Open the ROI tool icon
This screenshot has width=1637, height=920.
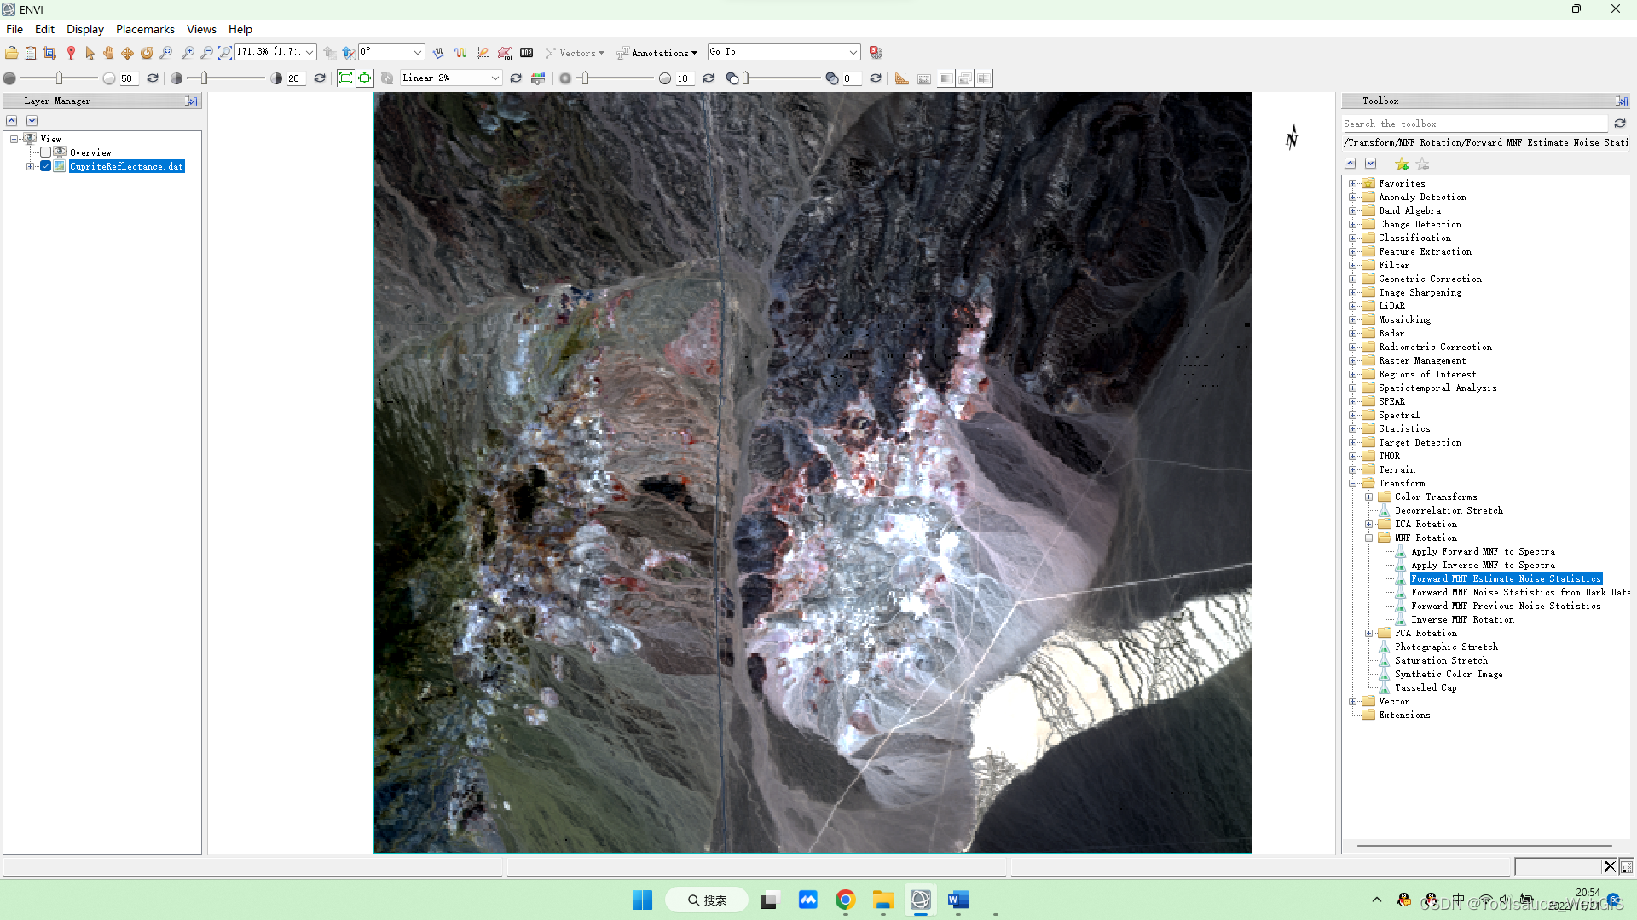coord(505,53)
